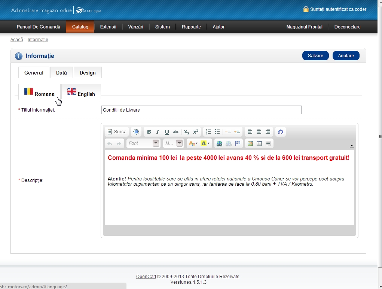
Task: Switch to the English language tab
Action: coord(81,92)
